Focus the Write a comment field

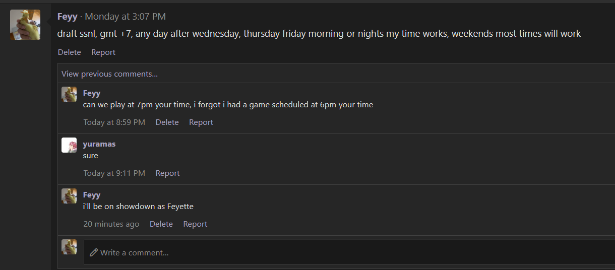pos(348,252)
